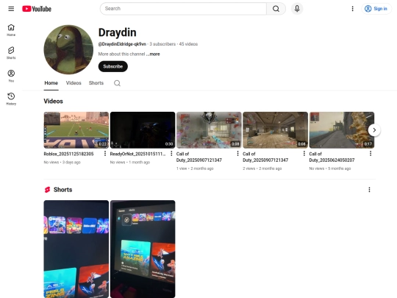Click the Draydin channel name heading
397x298 pixels.
pyautogui.click(x=117, y=32)
